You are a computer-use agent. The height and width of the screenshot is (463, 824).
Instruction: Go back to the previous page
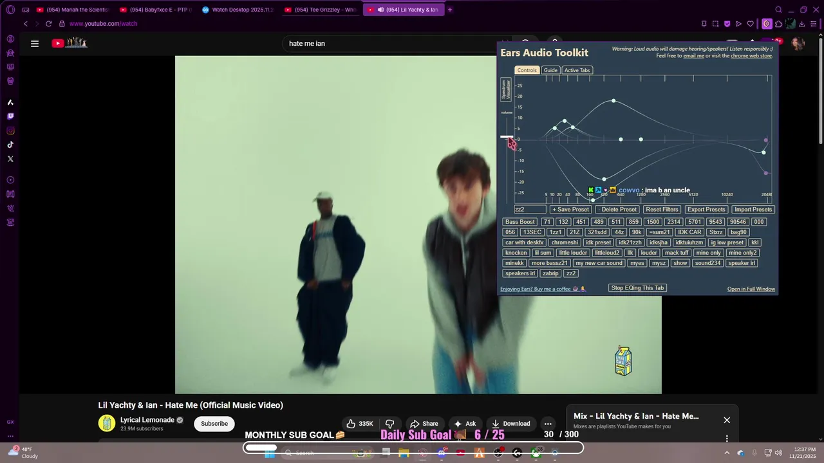pyautogui.click(x=26, y=24)
